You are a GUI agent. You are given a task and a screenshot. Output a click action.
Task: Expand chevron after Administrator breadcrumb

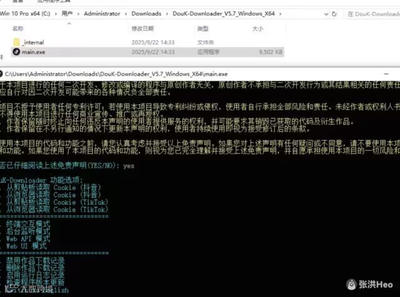click(x=126, y=14)
